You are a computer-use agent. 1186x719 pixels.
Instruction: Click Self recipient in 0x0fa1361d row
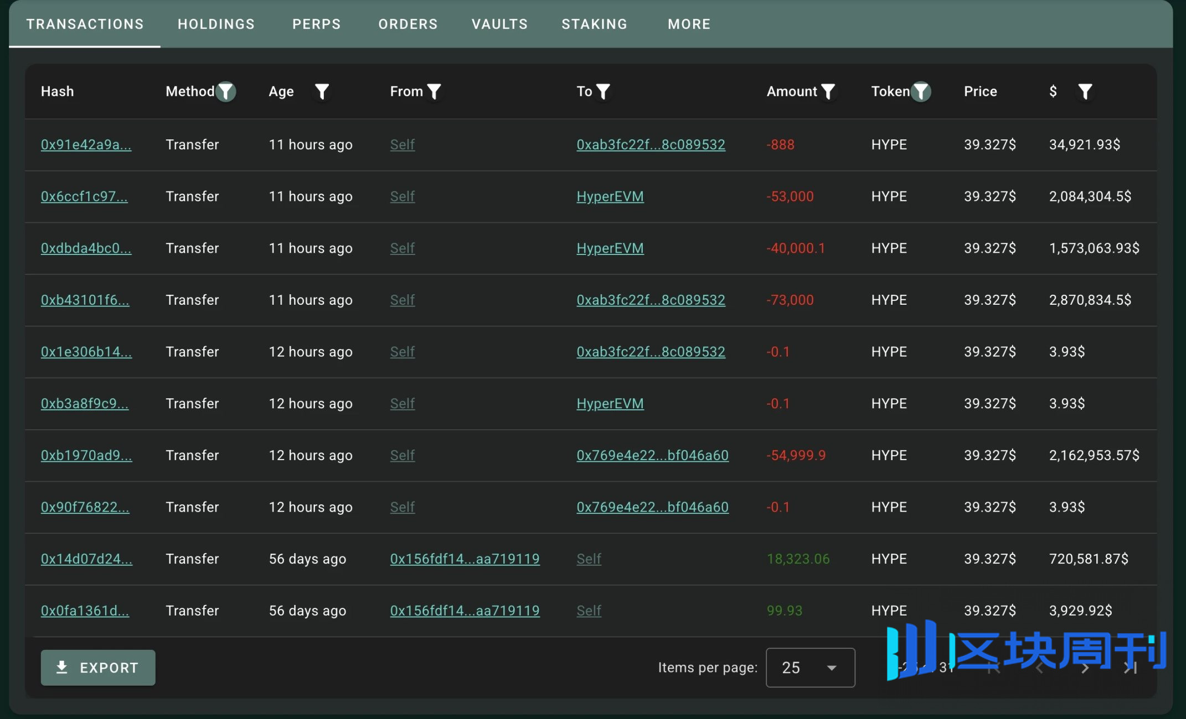click(x=589, y=611)
